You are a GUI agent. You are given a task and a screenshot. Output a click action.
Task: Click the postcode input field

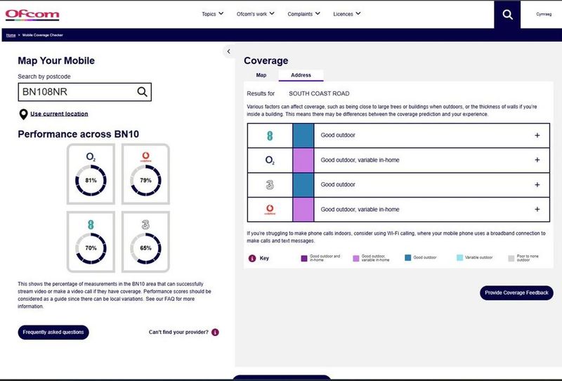pos(76,91)
